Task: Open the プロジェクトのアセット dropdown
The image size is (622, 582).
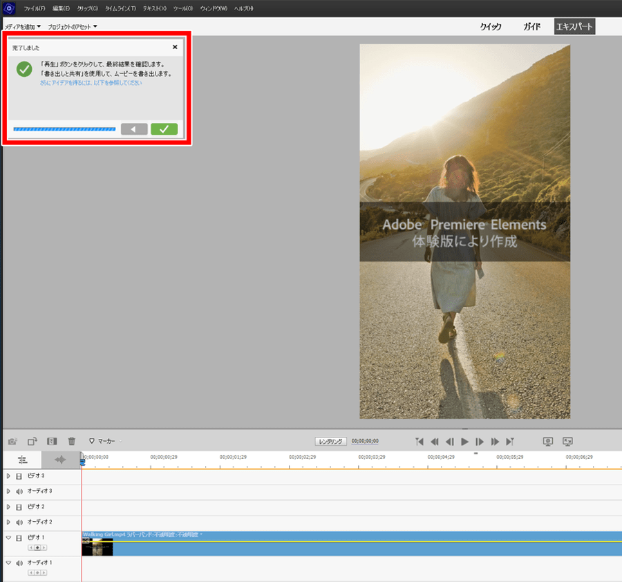Action: pyautogui.click(x=73, y=26)
